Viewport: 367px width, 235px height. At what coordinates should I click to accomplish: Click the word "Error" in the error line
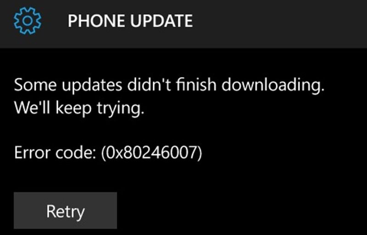click(32, 152)
